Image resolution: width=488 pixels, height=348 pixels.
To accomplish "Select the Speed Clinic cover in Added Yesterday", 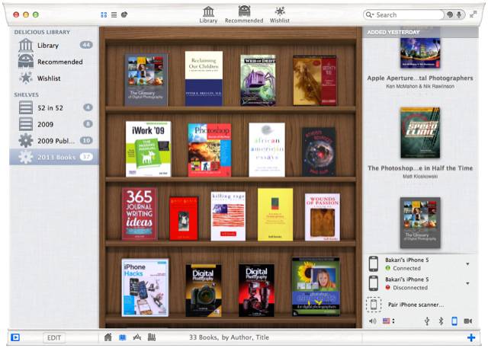I will tap(420, 132).
